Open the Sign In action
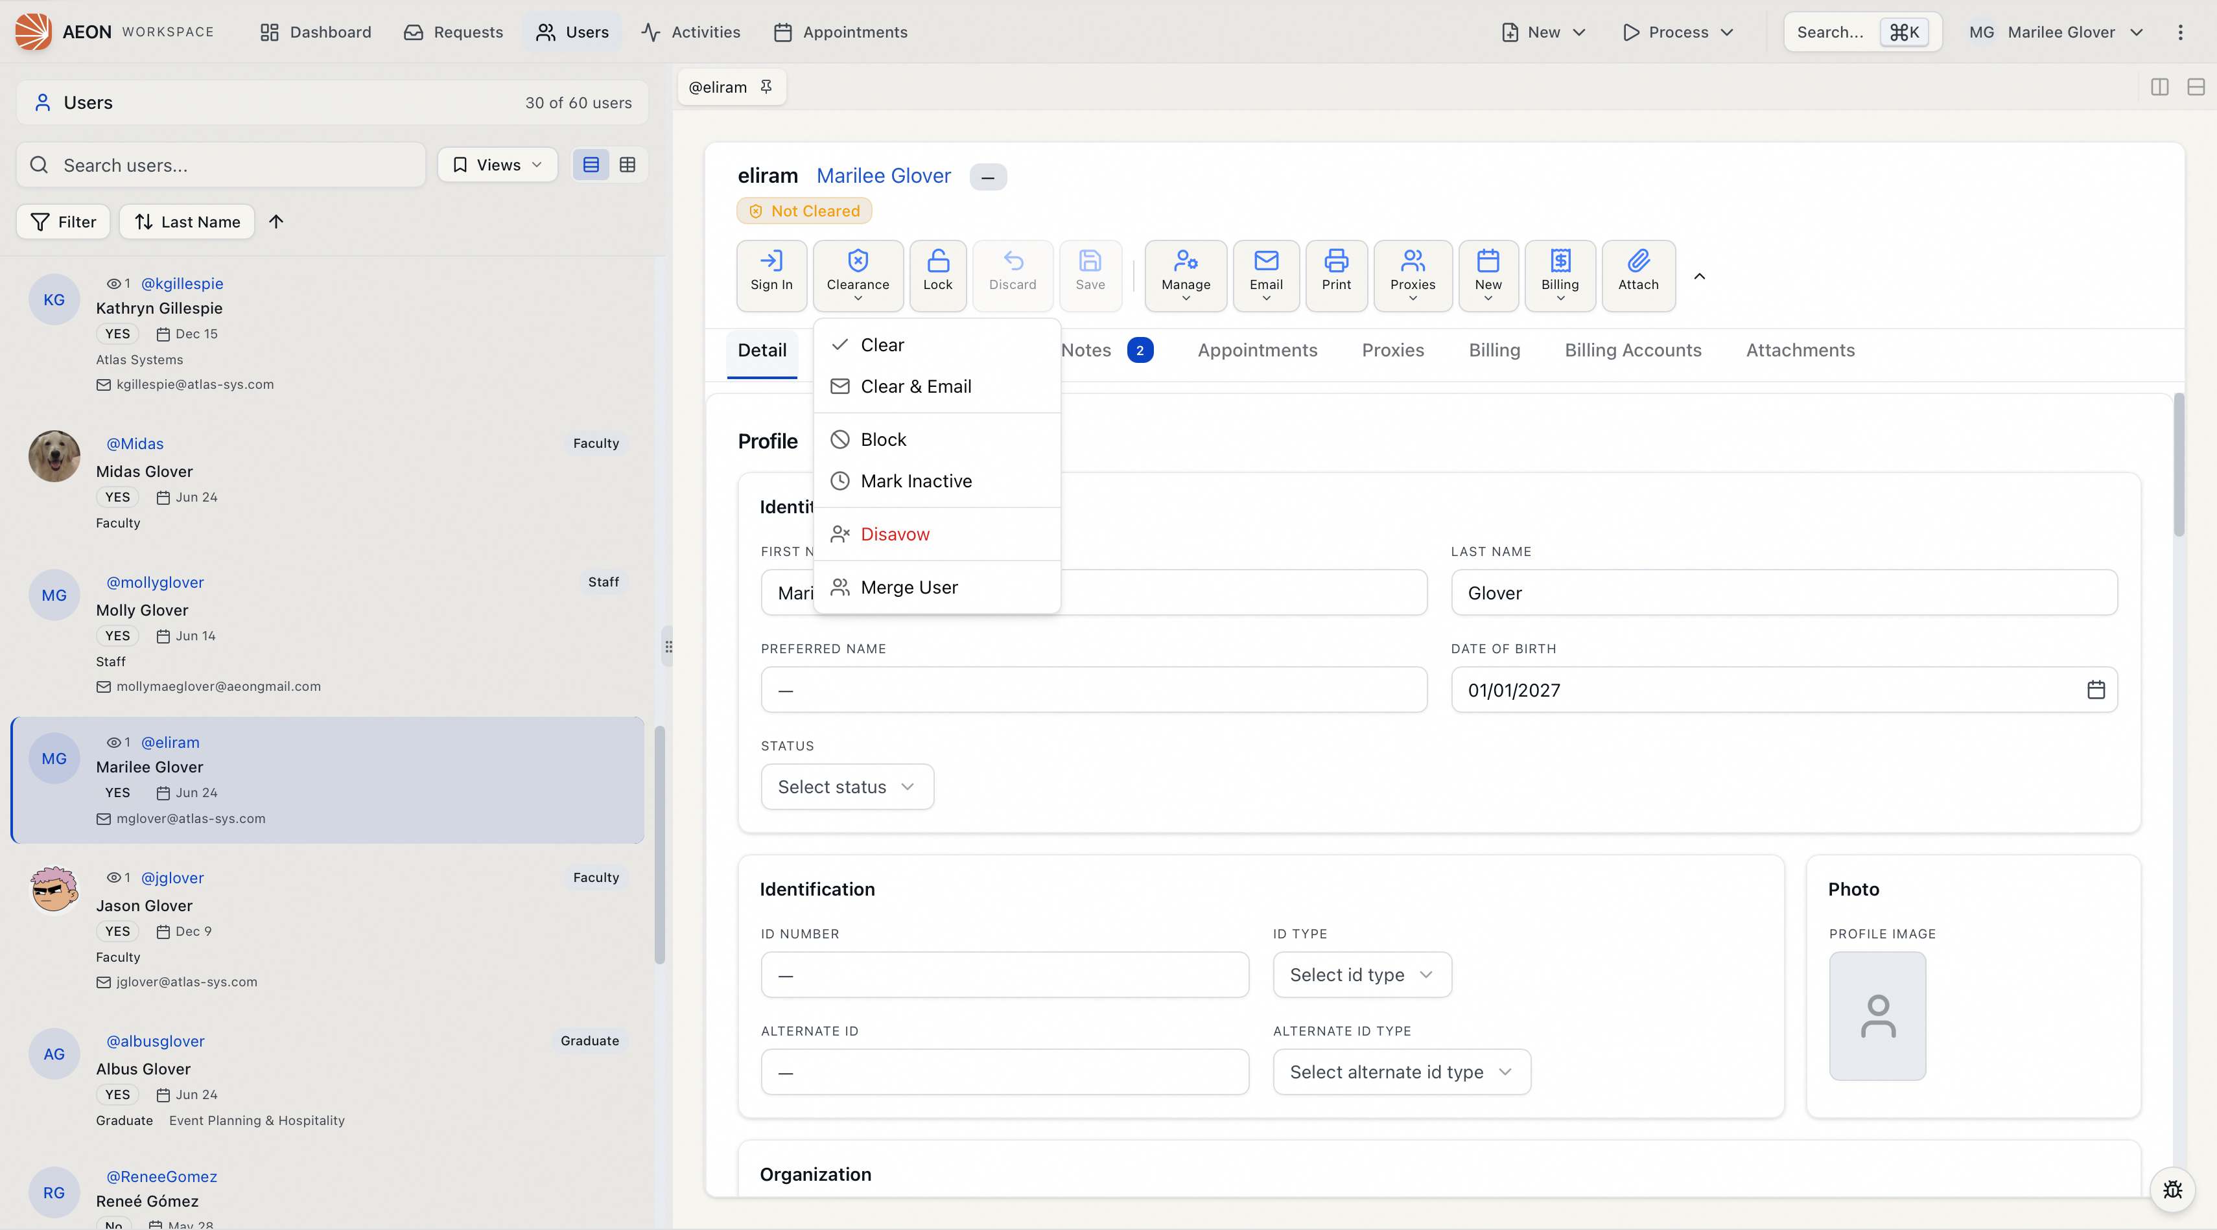 (771, 275)
